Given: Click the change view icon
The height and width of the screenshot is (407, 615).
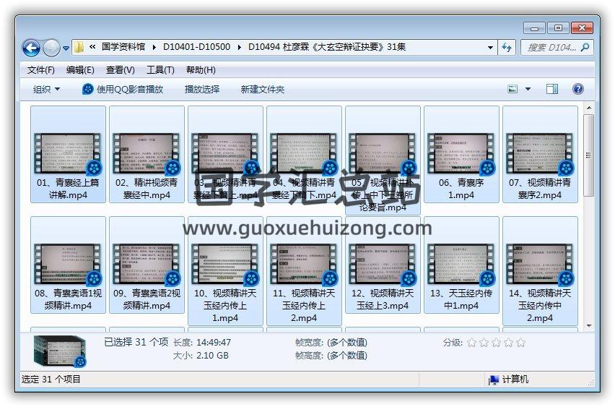Looking at the screenshot, I should [x=513, y=89].
